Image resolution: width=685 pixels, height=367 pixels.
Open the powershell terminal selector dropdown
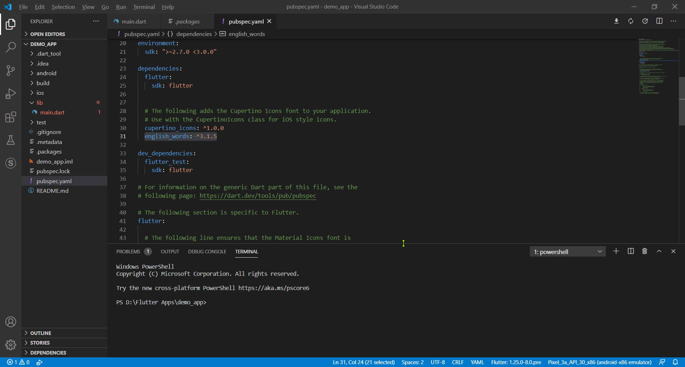click(567, 252)
